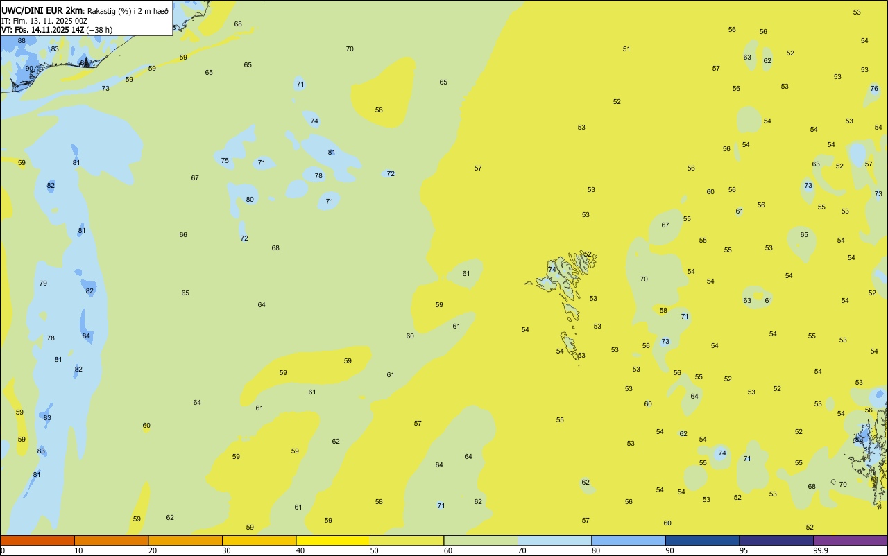Click the 'Rakastig (%) í 2 m hæð' label
888x556 pixels.
[x=128, y=11]
